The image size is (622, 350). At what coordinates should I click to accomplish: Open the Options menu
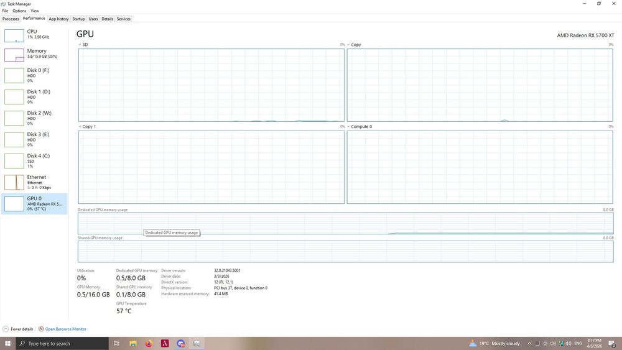click(19, 11)
